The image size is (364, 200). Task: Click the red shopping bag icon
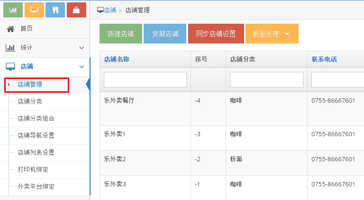click(76, 10)
